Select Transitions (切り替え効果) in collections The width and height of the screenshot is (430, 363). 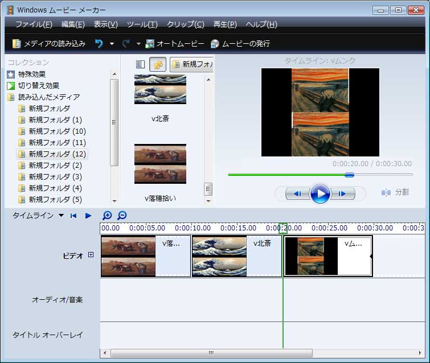pyautogui.click(x=33, y=86)
